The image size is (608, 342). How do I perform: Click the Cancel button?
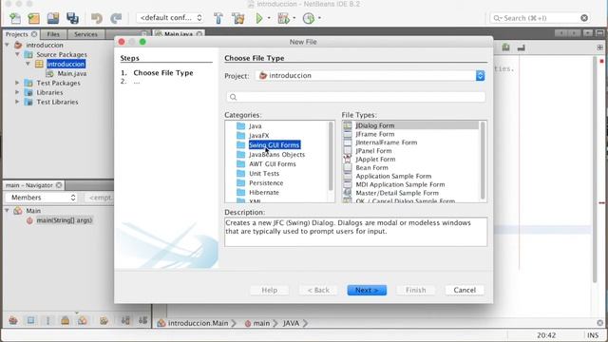[x=465, y=290]
